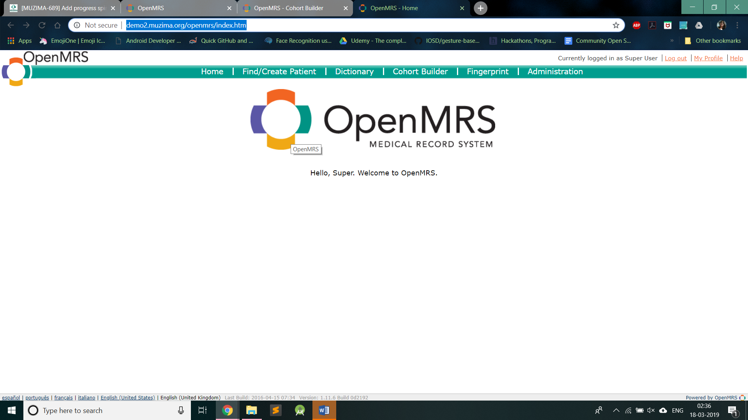Open the Apps bookmarks shortcut
Viewport: 748px width, 420px height.
tap(19, 41)
